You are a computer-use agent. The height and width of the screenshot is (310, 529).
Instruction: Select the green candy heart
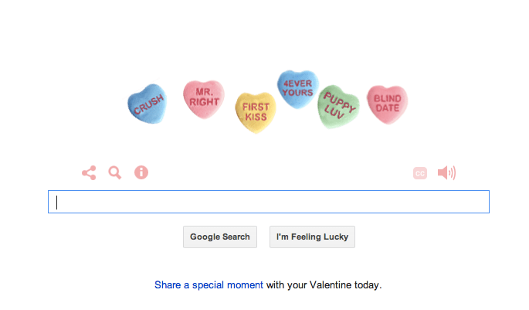[x=338, y=106]
